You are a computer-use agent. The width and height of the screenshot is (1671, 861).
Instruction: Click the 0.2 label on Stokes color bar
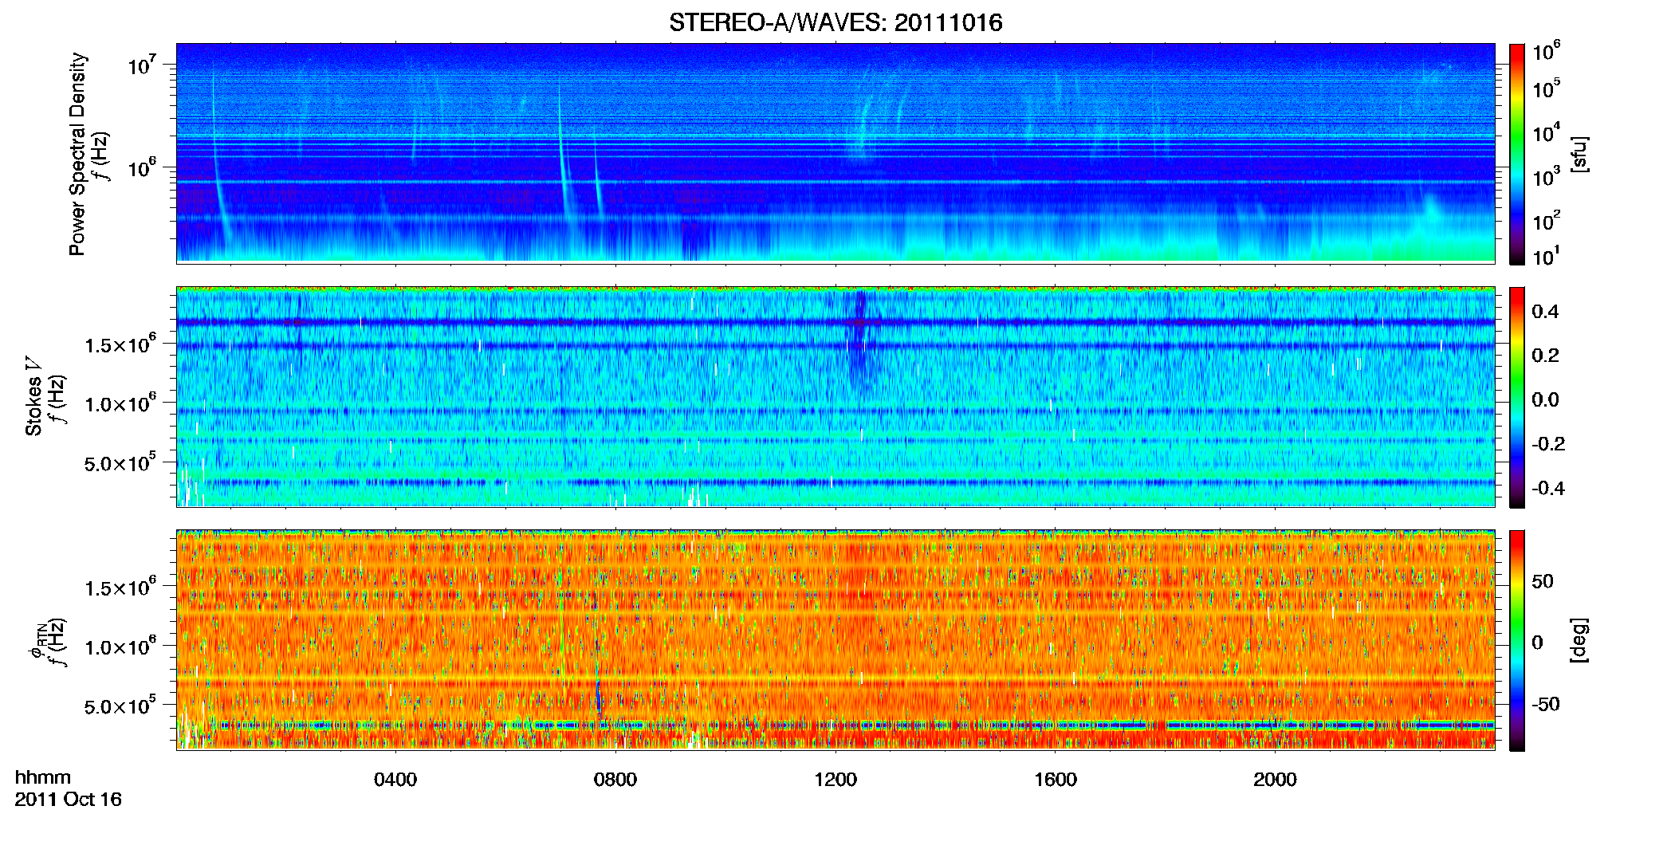[x=1545, y=356]
